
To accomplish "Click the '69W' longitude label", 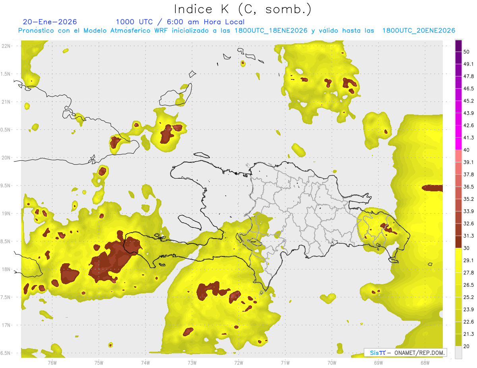I will 378,362.
